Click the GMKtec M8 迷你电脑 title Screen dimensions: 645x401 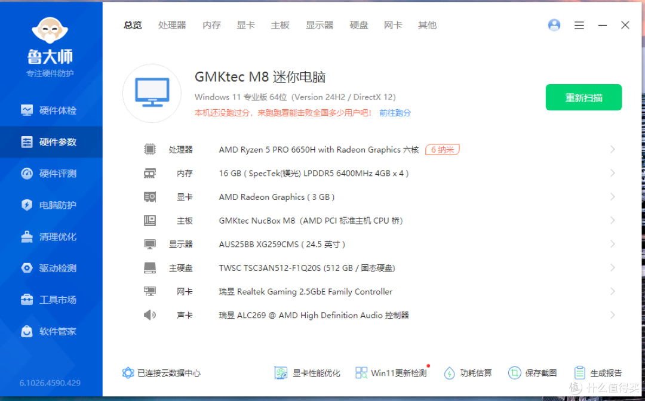[x=260, y=77]
